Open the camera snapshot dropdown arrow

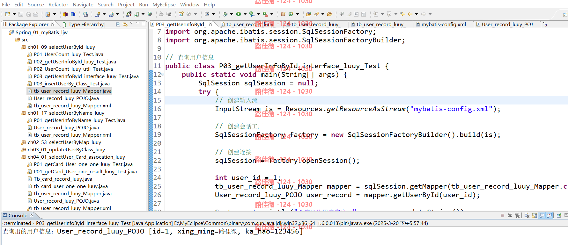click(213, 14)
